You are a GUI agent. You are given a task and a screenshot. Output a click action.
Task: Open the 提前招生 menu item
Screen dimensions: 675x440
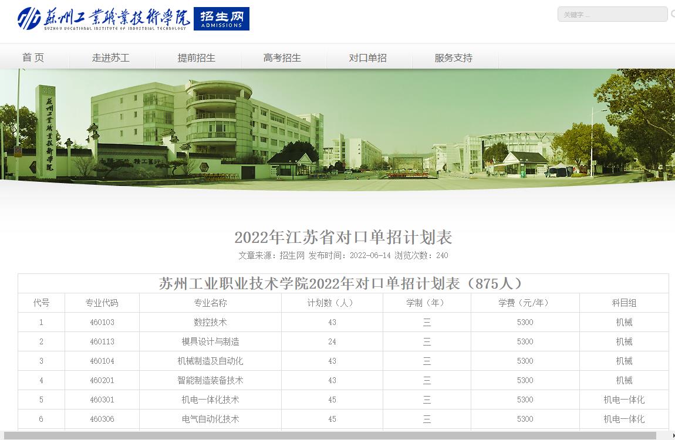click(x=196, y=57)
